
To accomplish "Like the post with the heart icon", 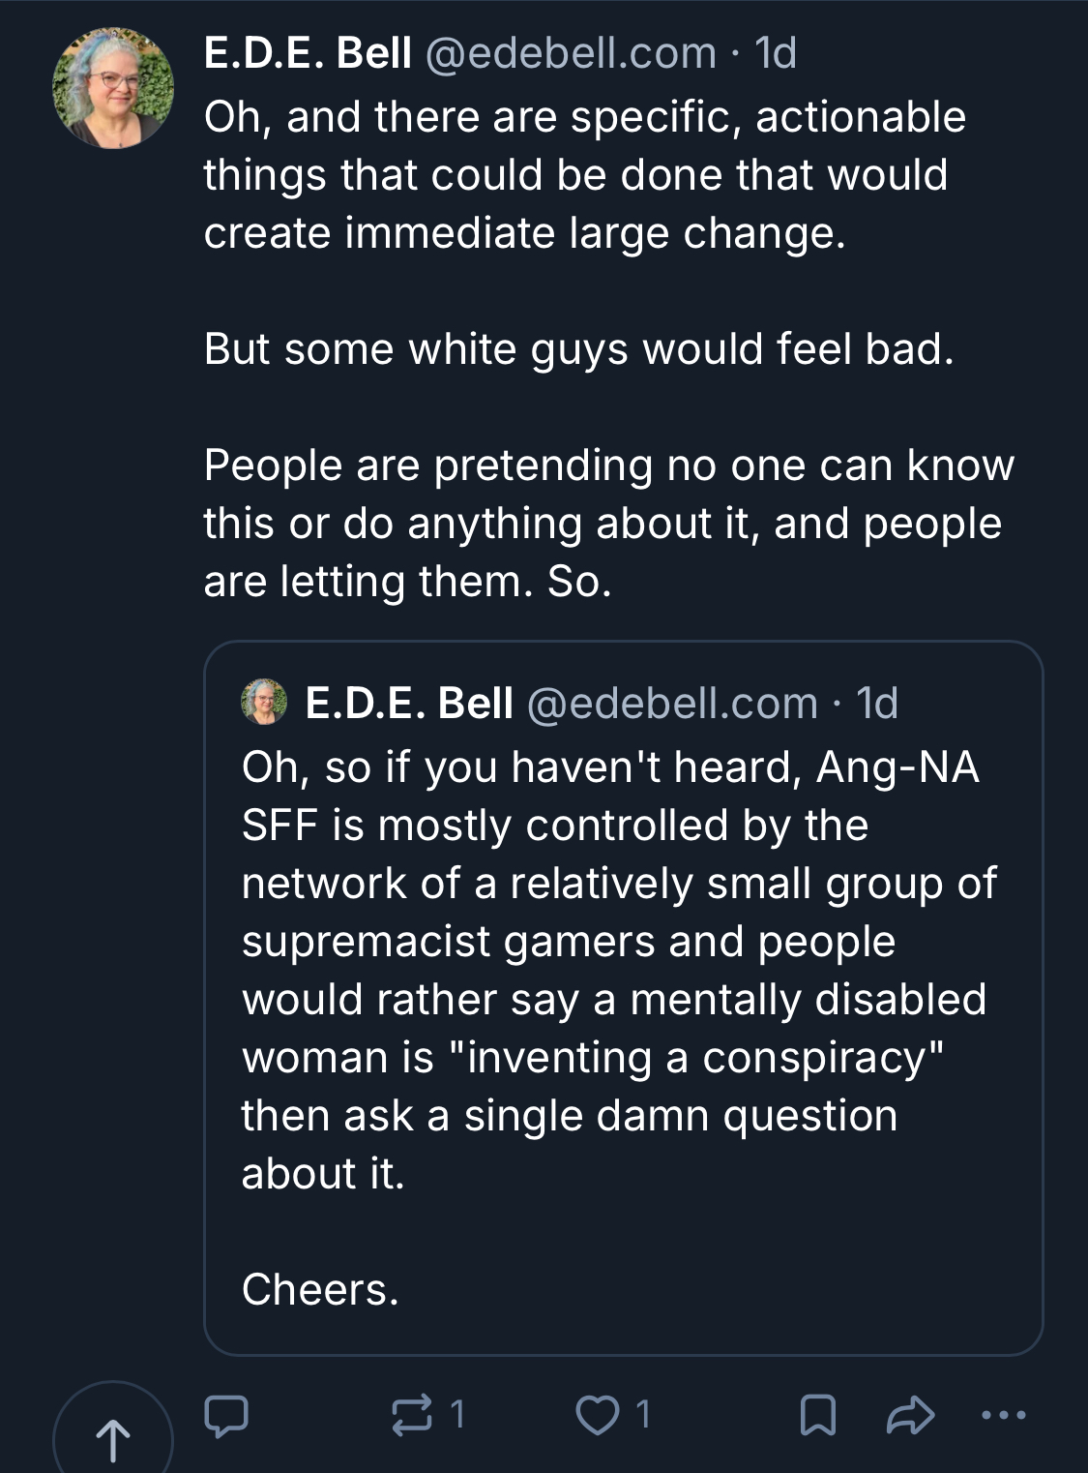I will [x=598, y=1416].
